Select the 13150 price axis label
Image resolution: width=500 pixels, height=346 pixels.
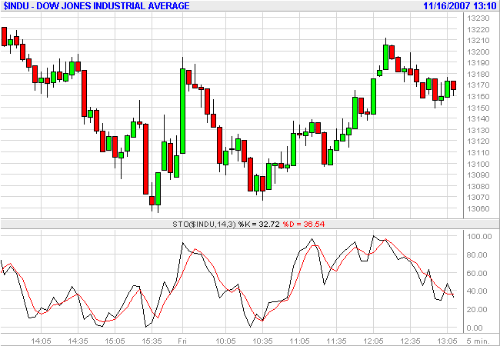point(478,108)
